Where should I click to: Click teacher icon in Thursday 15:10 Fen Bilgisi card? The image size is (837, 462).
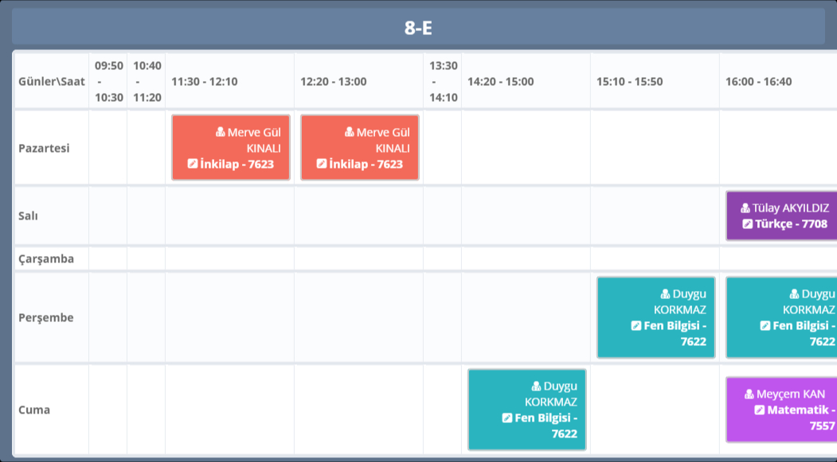(666, 294)
